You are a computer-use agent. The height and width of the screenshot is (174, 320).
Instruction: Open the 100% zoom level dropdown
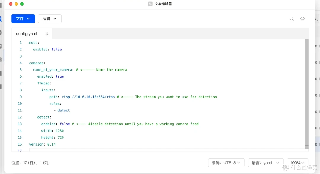coord(297,163)
